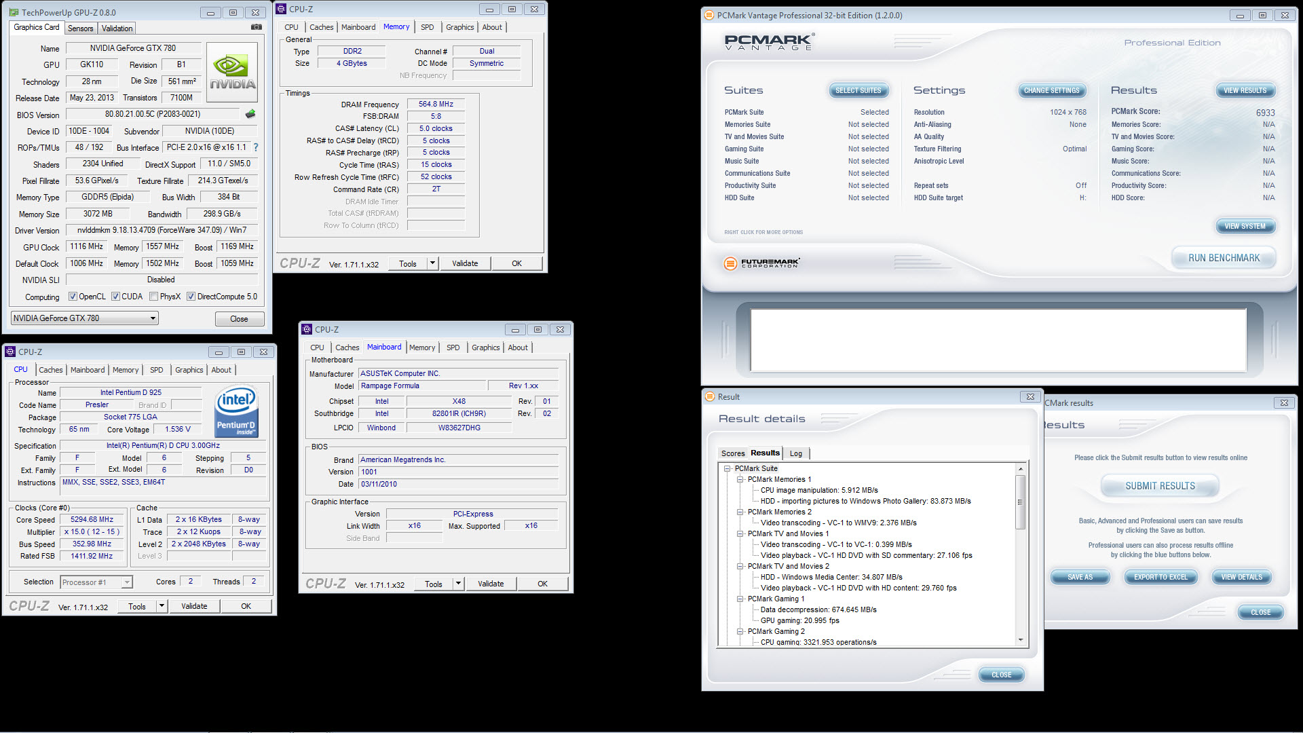The height and width of the screenshot is (733, 1303).
Task: Switch to Scores tab in Result details
Action: pos(733,453)
